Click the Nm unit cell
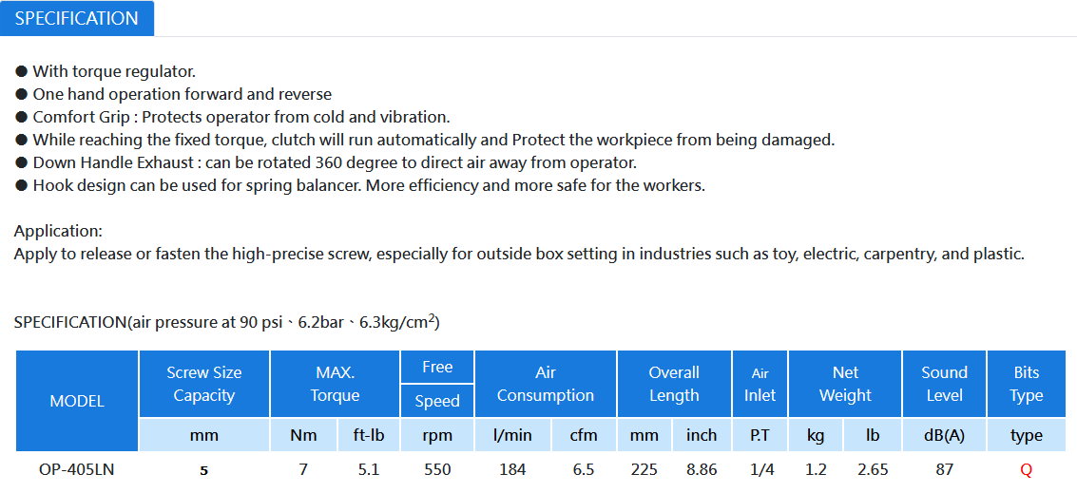This screenshot has height=493, width=1077. coord(303,435)
